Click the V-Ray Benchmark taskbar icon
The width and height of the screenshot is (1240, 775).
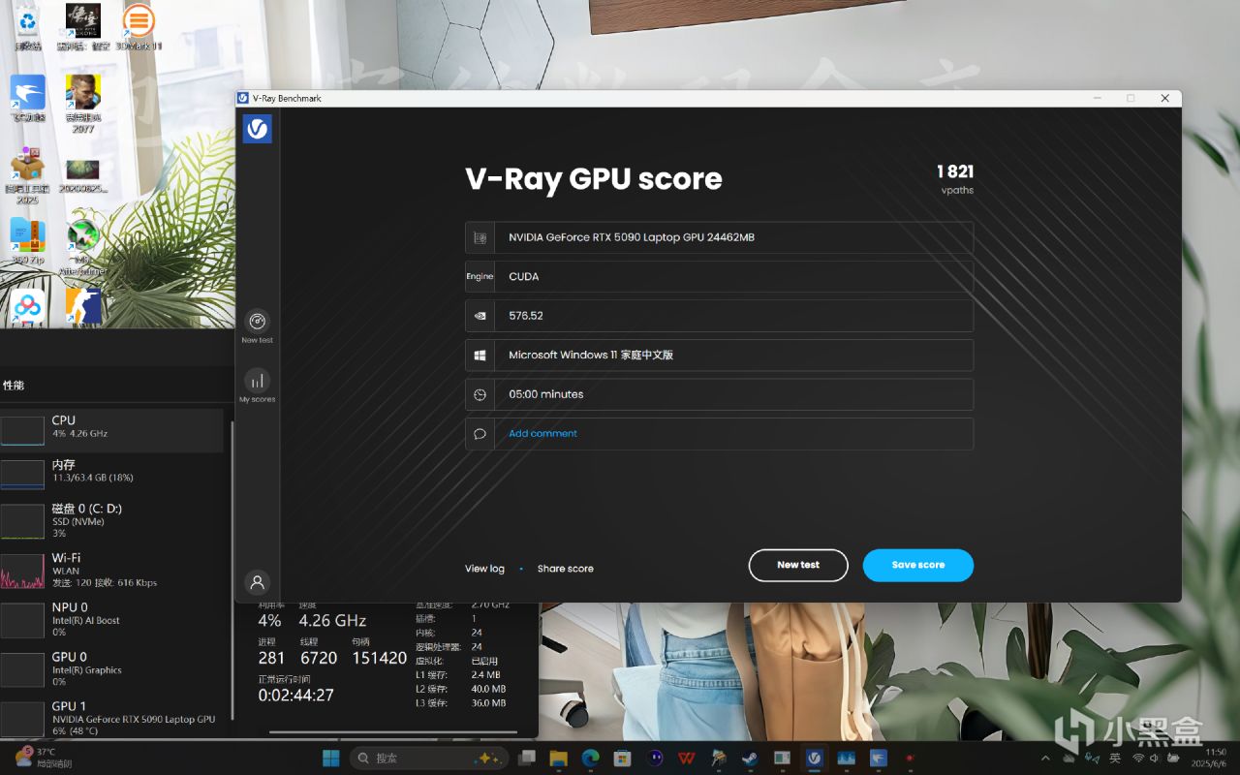pos(815,758)
